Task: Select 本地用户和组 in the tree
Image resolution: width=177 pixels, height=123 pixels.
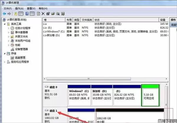Action: pos(23,41)
